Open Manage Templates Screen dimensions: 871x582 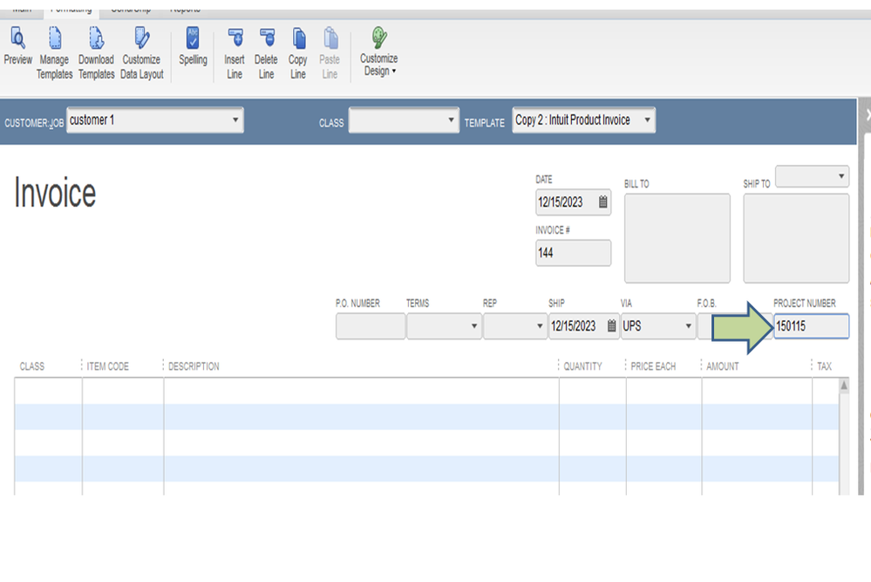click(54, 53)
